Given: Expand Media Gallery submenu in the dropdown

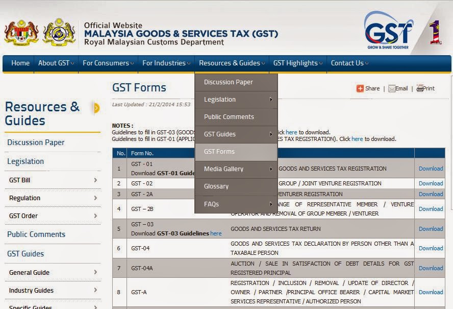Looking at the screenshot, I should (x=236, y=169).
